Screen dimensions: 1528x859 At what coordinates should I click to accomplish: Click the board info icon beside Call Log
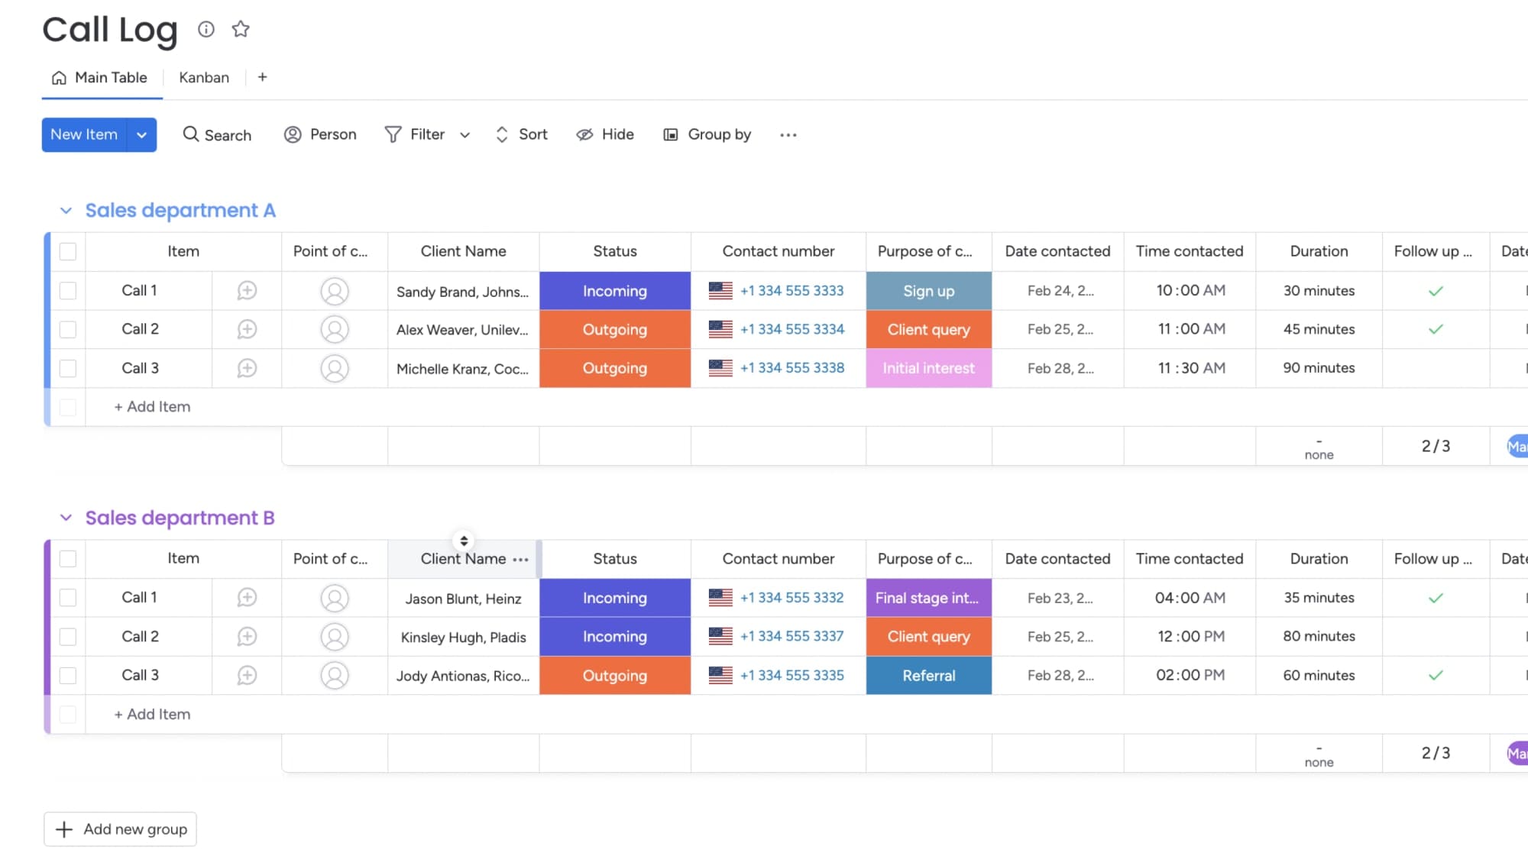(x=206, y=29)
